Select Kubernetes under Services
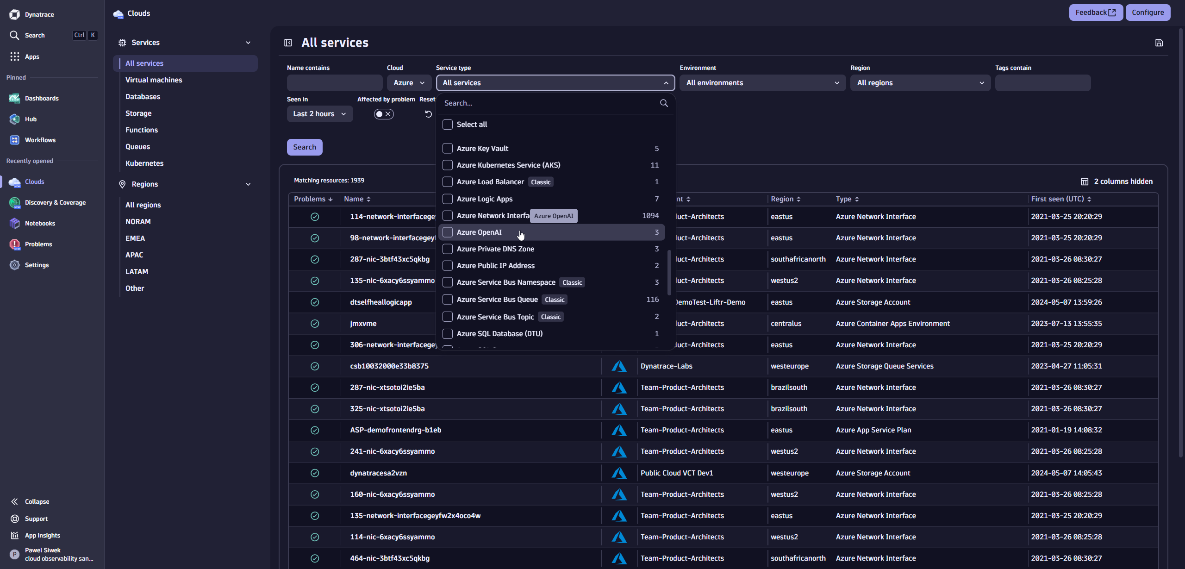 click(x=144, y=163)
